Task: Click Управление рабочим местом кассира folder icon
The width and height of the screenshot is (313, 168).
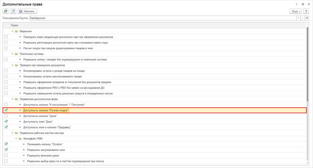Action: pyautogui.click(x=16, y=133)
